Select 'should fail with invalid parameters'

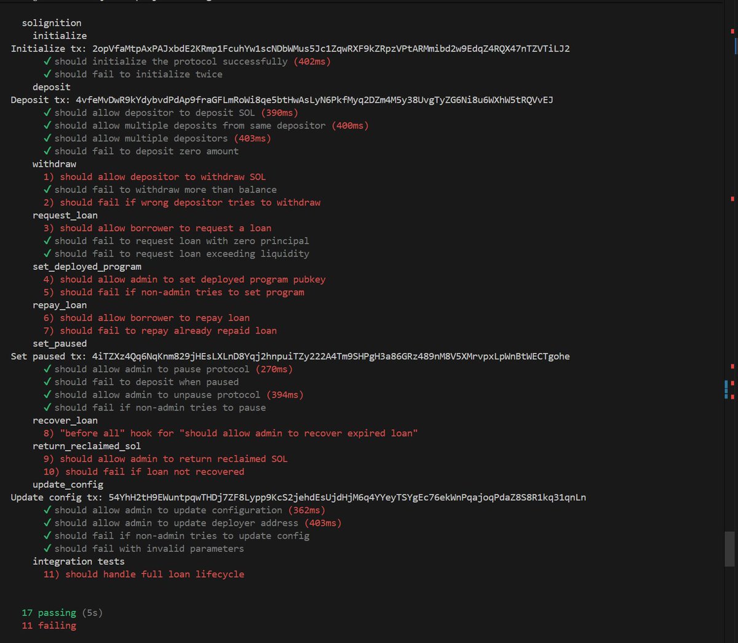(144, 549)
